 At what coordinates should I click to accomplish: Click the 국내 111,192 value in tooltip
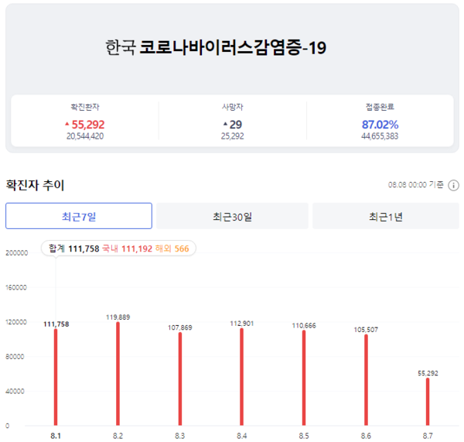pos(128,248)
